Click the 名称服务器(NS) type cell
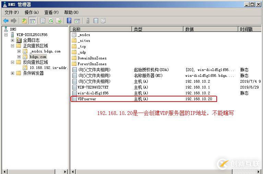Viewport: 263px width, 174px height. tap(148, 76)
